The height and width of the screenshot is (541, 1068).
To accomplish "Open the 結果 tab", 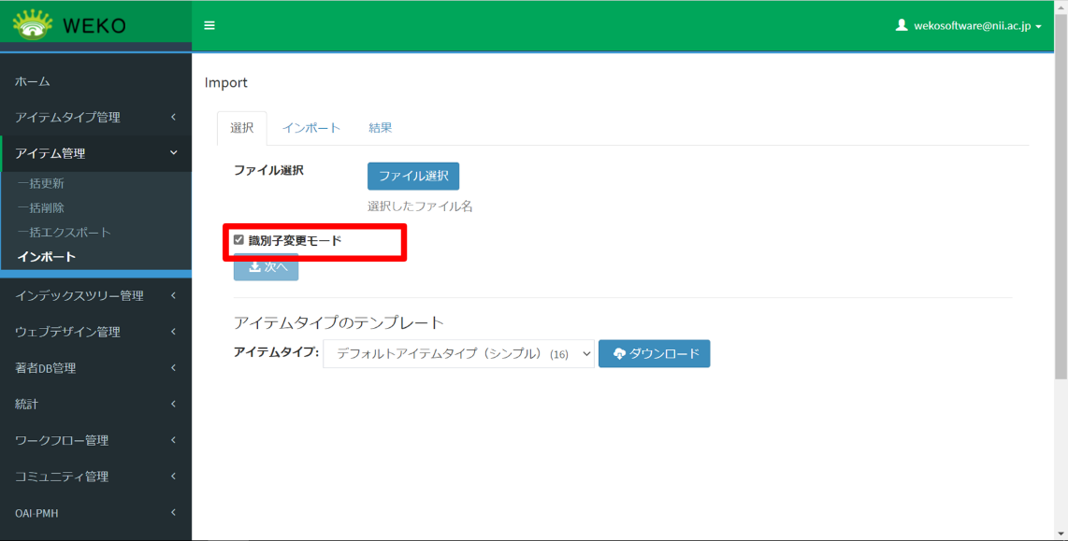I will pyautogui.click(x=381, y=127).
